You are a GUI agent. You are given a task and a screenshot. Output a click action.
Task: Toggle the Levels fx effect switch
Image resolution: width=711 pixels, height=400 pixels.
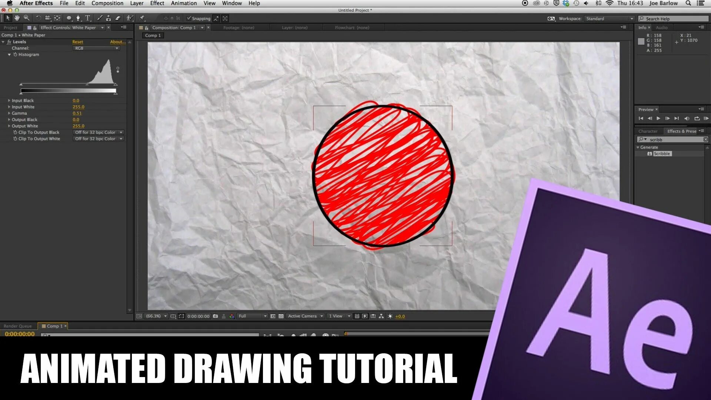click(9, 42)
